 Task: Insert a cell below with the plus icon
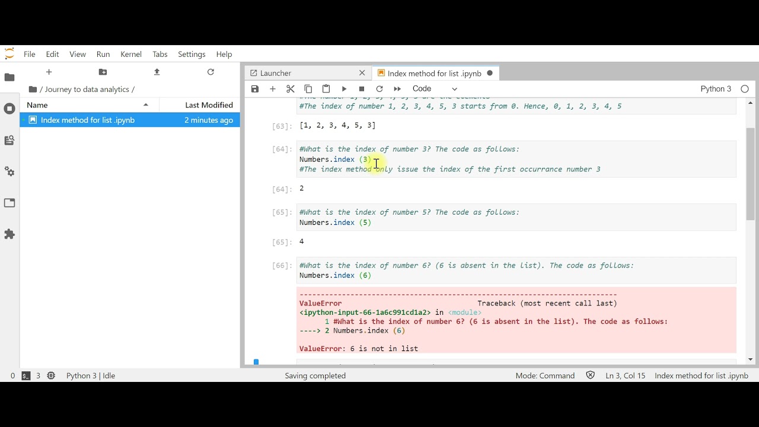[273, 89]
